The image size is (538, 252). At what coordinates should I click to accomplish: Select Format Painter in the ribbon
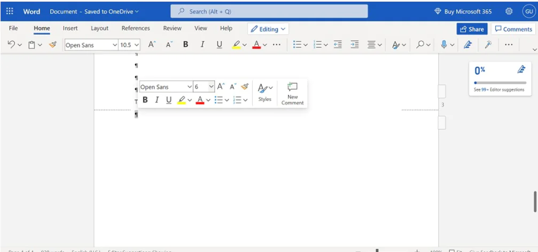pyautogui.click(x=52, y=44)
